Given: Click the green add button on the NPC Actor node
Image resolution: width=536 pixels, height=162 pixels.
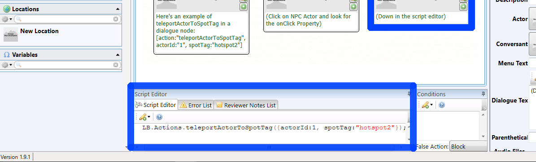Looking at the screenshot, I should 353,6.
